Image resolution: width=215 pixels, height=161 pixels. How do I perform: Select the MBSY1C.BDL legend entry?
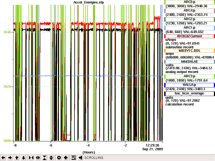(x=189, y=51)
